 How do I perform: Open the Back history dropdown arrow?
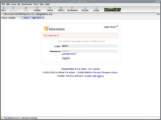point(7,9)
